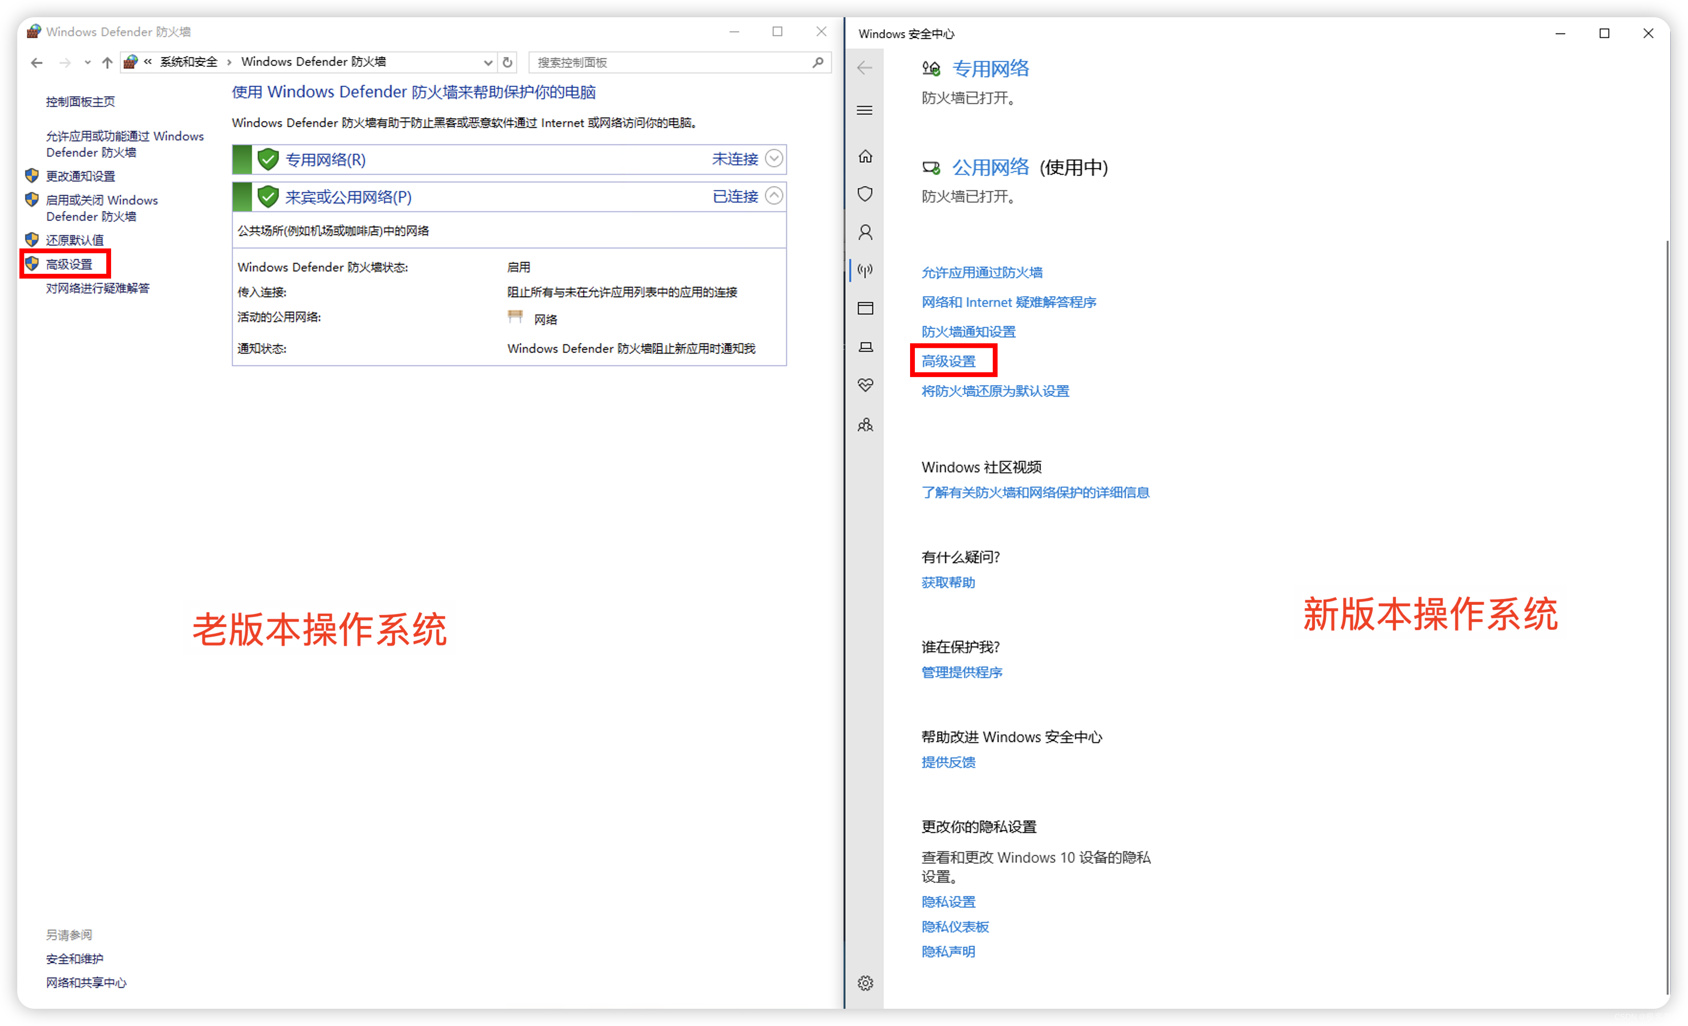The image size is (1688, 1026).
Task: Open recent locations dropdown arrow
Action: (87, 62)
